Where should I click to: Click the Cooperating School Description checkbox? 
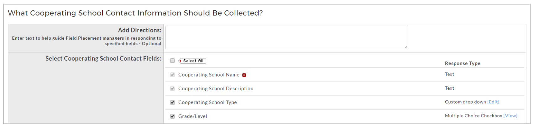point(172,88)
